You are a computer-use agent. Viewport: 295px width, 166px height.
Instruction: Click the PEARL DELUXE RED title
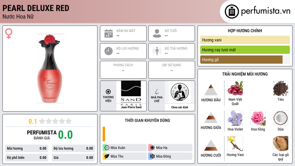[x=36, y=8]
